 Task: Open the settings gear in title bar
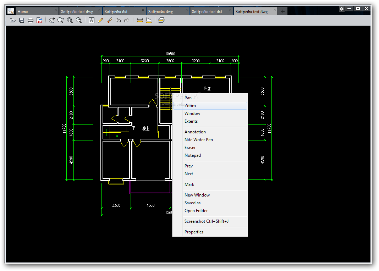pos(341,9)
